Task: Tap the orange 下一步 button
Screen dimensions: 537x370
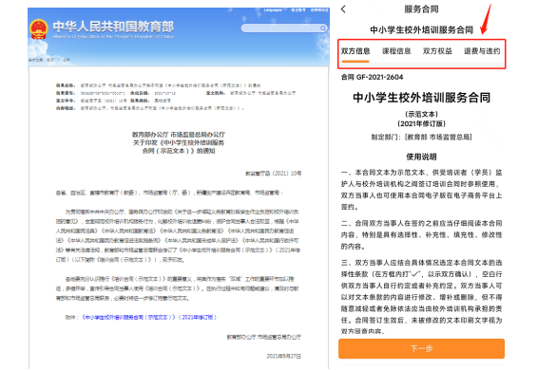Action: tap(421, 348)
